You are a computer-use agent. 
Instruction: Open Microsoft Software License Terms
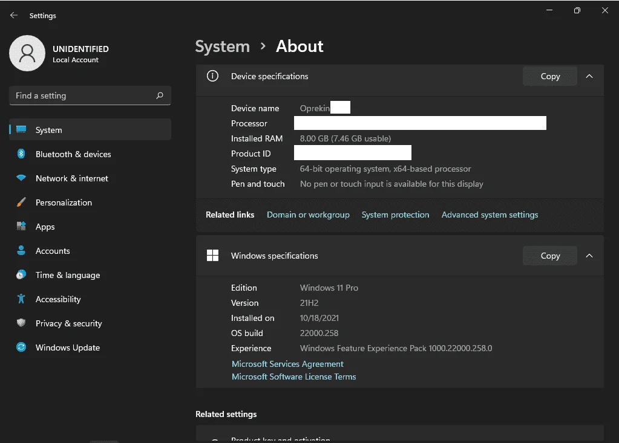tap(293, 377)
